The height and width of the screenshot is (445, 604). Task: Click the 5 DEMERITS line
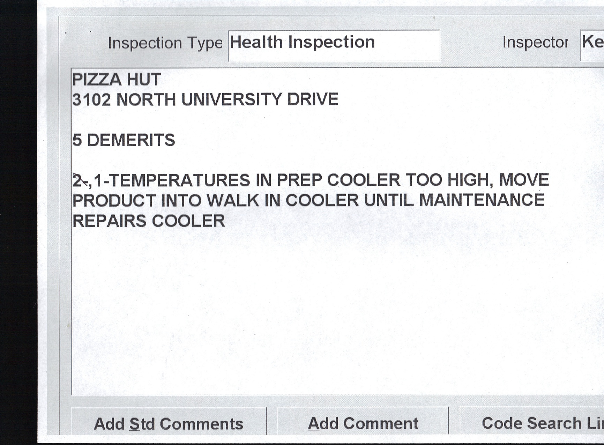coord(124,140)
